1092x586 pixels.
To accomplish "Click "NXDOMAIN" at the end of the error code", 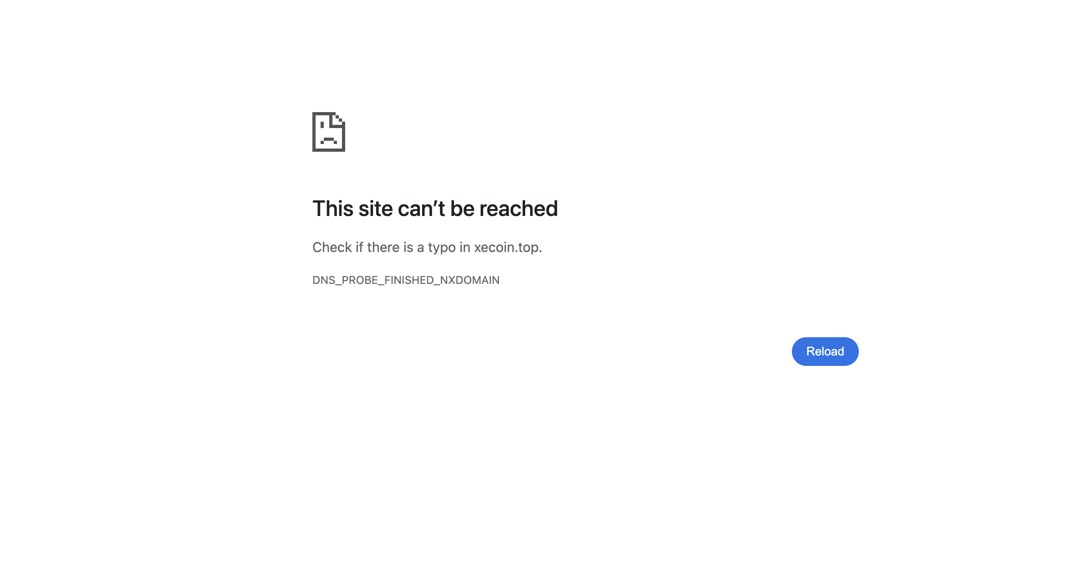I will click(x=469, y=280).
